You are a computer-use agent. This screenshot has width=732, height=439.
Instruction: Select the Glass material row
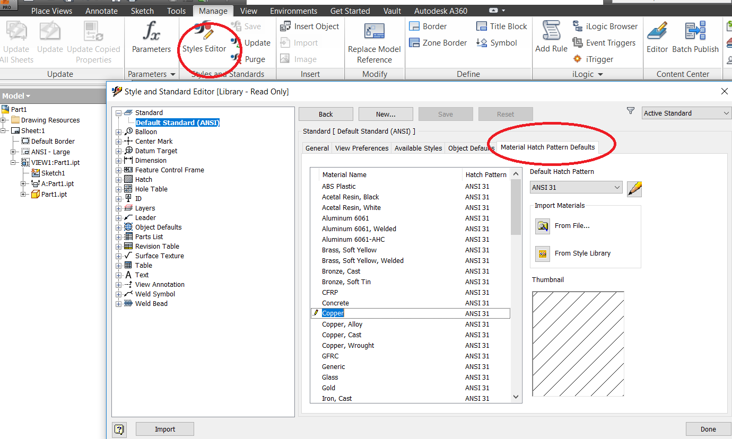411,377
